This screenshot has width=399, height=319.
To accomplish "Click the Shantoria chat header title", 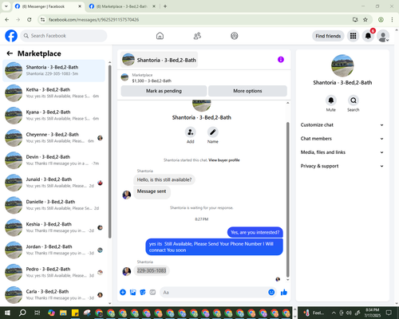I will [159, 60].
